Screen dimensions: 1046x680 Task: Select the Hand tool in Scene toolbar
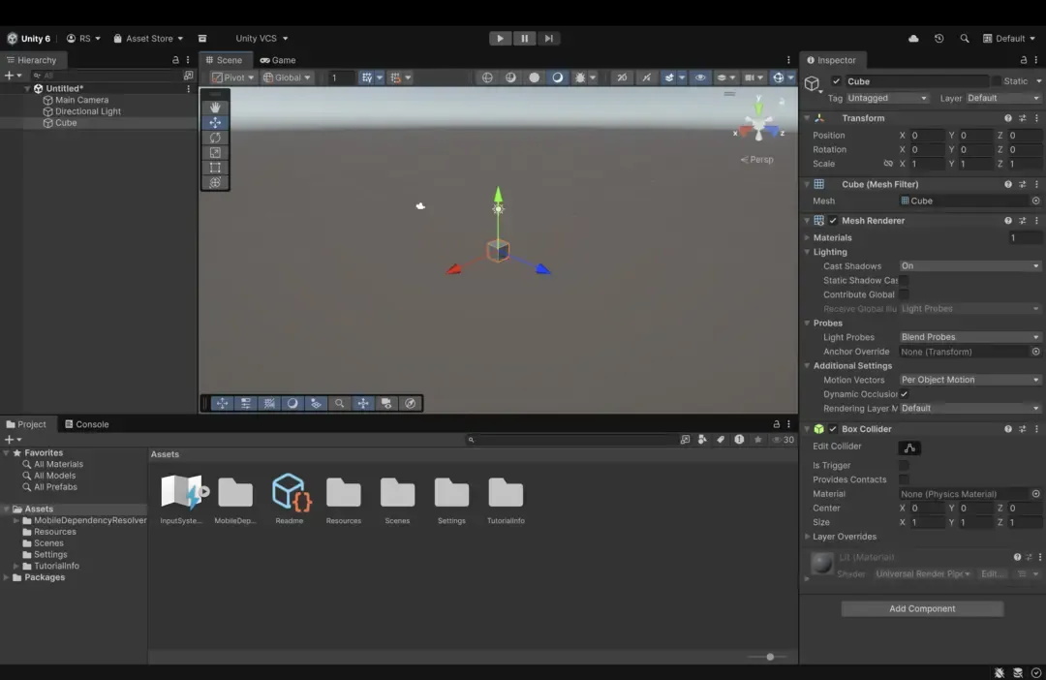[215, 108]
